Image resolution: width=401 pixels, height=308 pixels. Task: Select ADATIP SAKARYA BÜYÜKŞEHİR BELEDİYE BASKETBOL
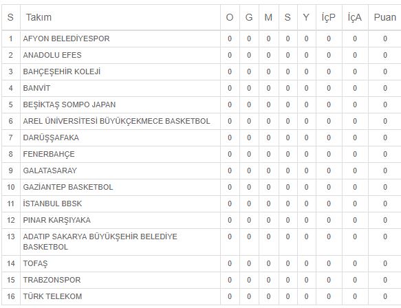point(100,242)
